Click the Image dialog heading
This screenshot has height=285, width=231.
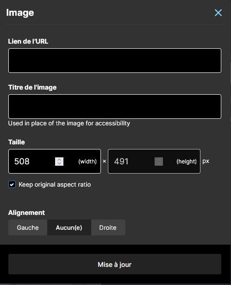[20, 13]
